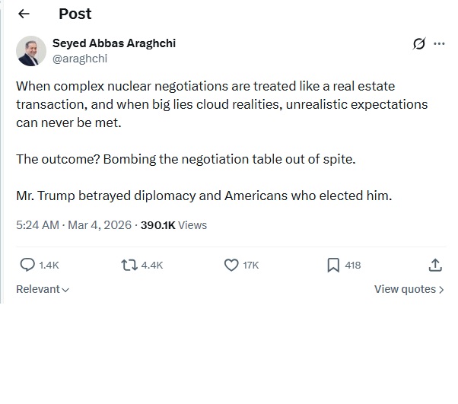Open the three-dot more options menu
The height and width of the screenshot is (404, 458).
[x=439, y=44]
